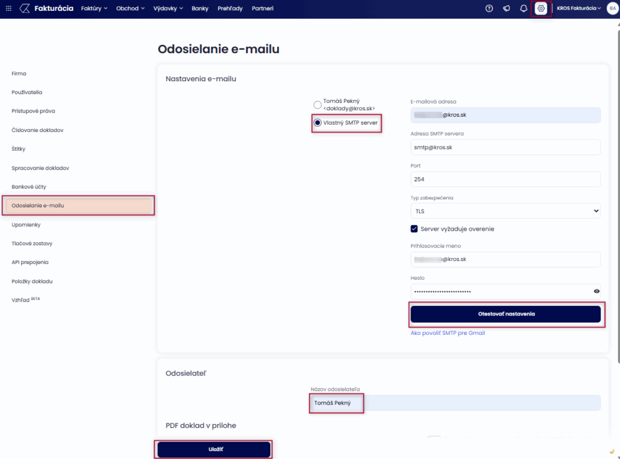Open the help question mark icon
The width and height of the screenshot is (620, 459).
[489, 8]
